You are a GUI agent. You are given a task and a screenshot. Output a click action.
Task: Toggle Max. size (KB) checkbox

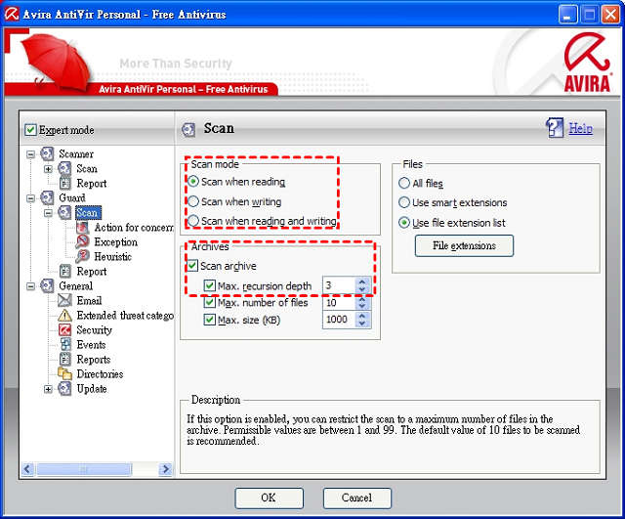click(210, 320)
